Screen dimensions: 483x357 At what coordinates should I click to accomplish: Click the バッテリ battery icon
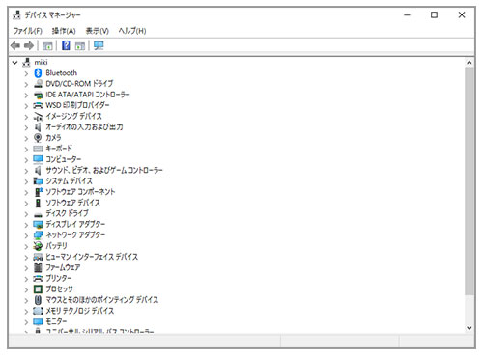pyautogui.click(x=38, y=246)
